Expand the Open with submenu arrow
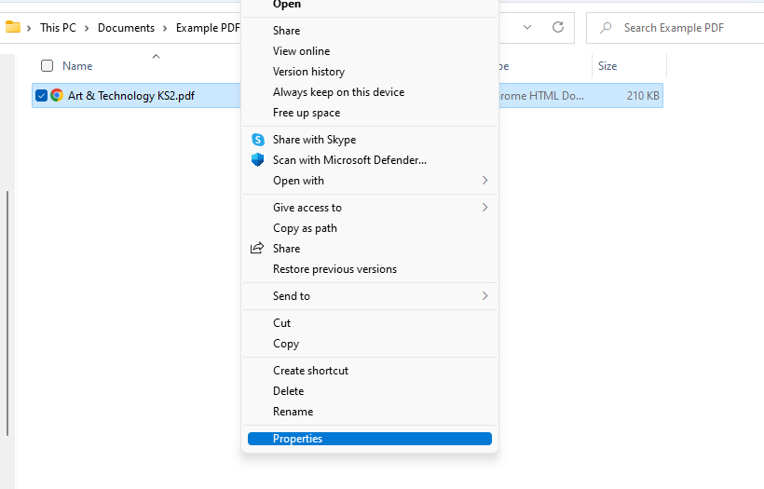Screen dimensions: 764x489 484,181
